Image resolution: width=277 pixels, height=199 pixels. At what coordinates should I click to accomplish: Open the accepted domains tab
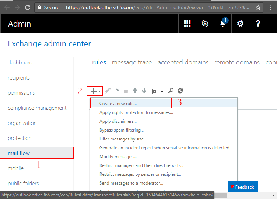pyautogui.click(x=183, y=62)
